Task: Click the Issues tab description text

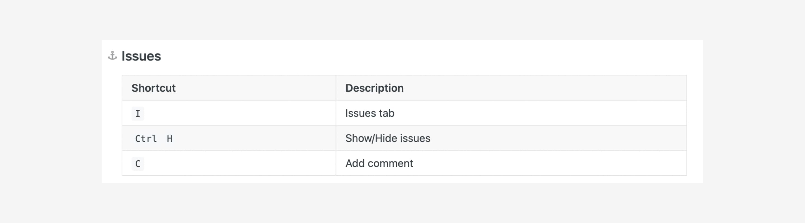Action: tap(370, 113)
